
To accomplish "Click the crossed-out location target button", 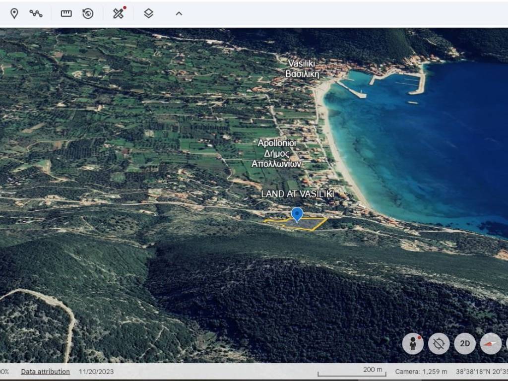I will pyautogui.click(x=439, y=343).
